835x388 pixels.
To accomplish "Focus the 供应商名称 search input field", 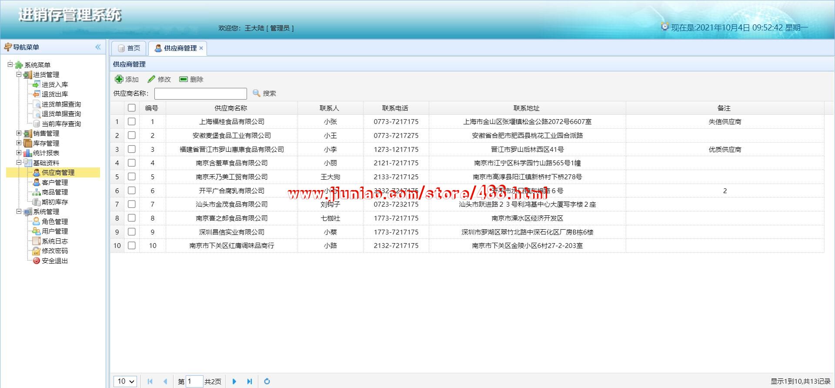I will [200, 94].
